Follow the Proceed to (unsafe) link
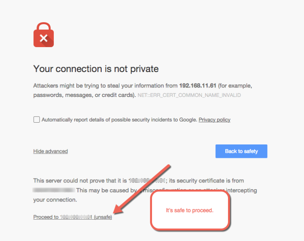Viewport: 304px width, 241px height. 72,217
